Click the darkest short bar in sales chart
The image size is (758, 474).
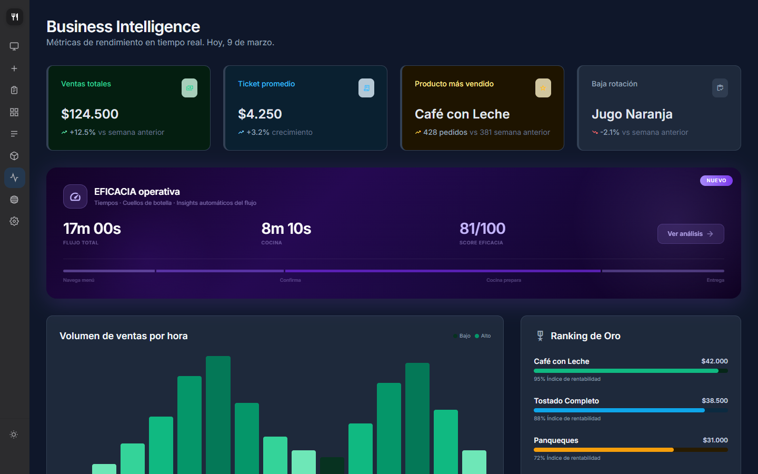pyautogui.click(x=332, y=466)
